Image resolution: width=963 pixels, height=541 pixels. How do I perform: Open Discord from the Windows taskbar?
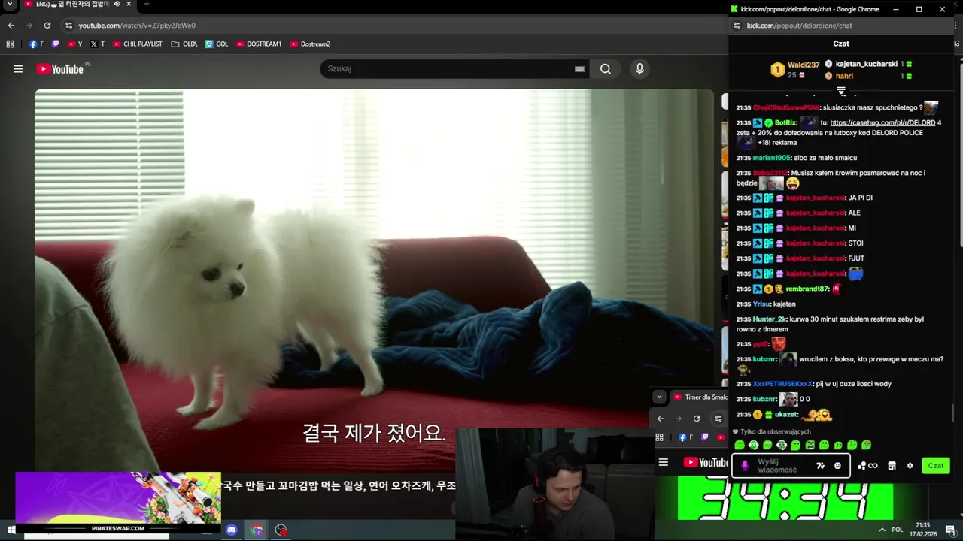[232, 530]
